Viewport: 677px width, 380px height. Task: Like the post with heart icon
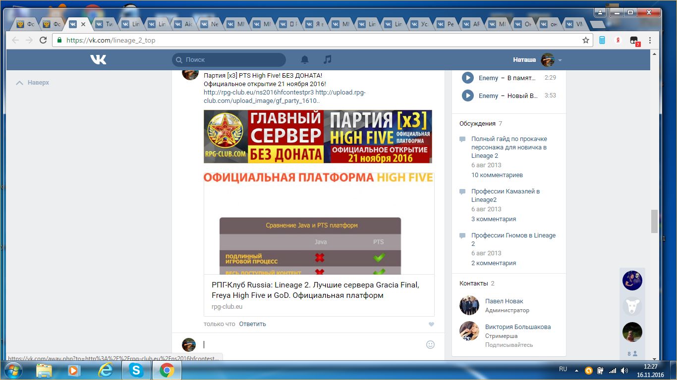pos(431,324)
